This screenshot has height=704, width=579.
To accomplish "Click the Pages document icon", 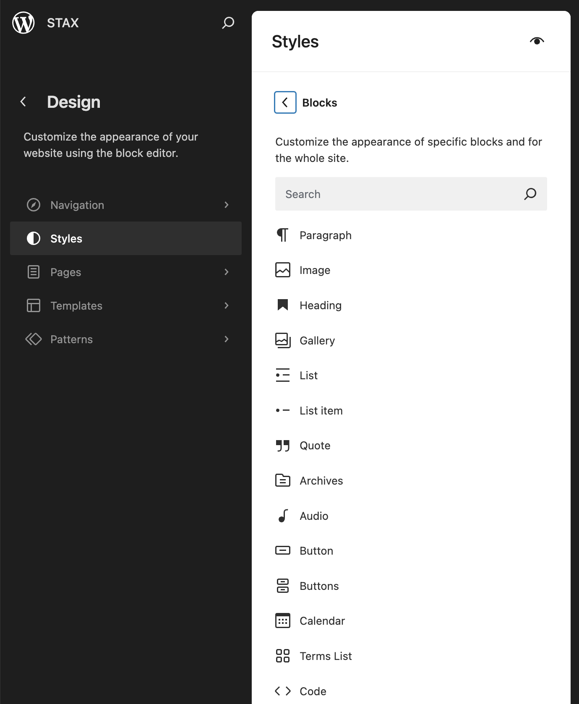I will 34,272.
